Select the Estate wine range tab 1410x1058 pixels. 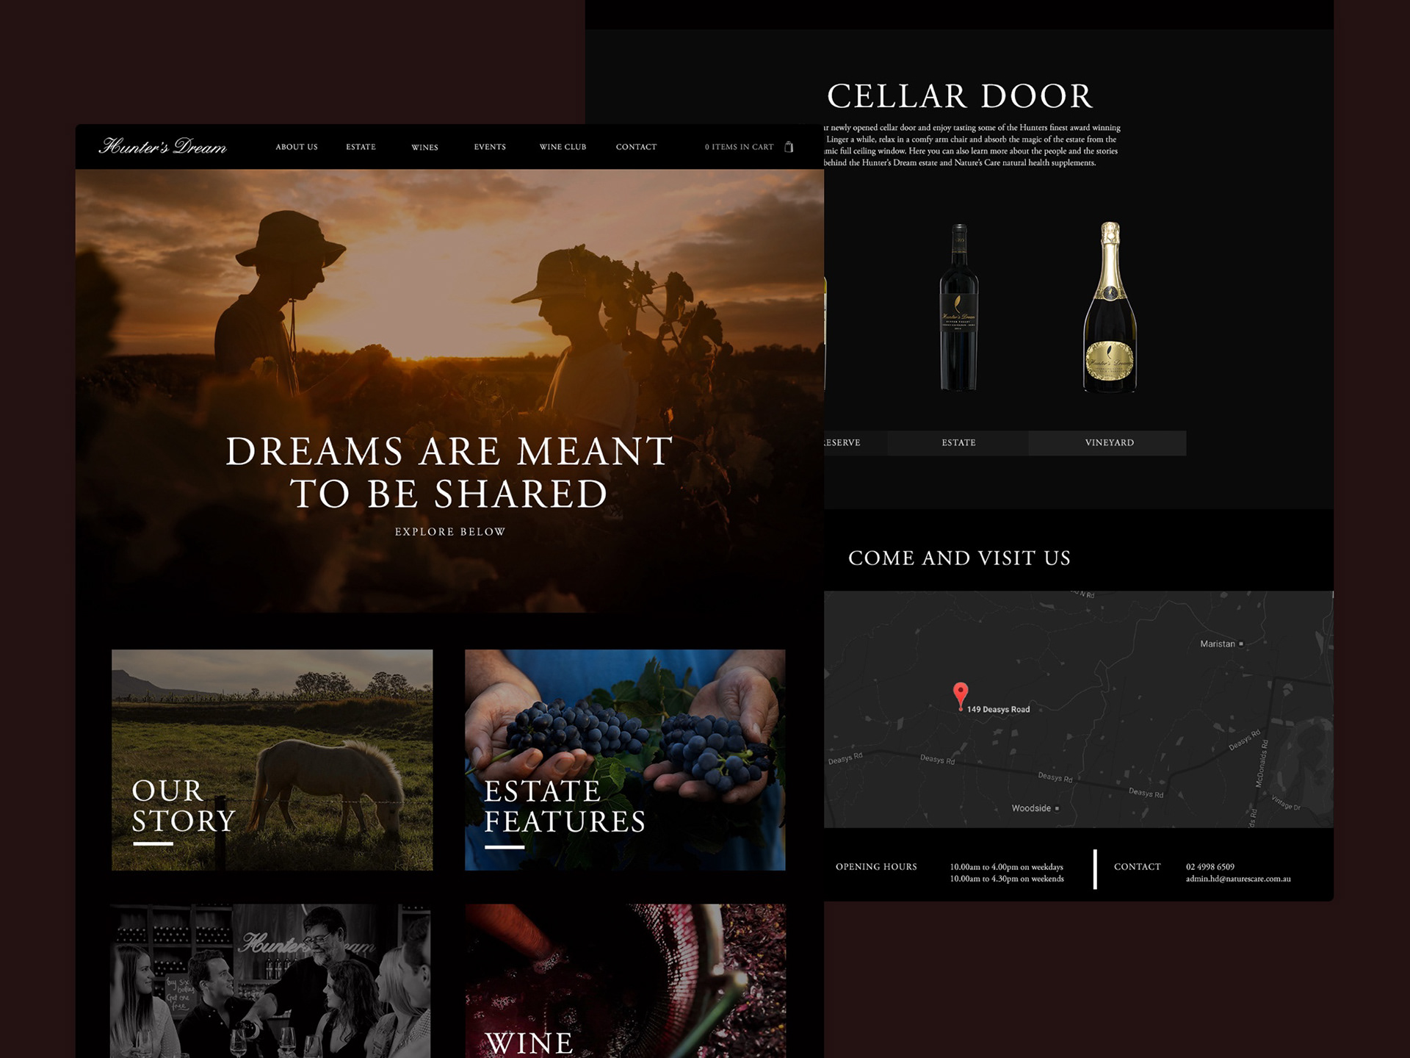tap(958, 443)
